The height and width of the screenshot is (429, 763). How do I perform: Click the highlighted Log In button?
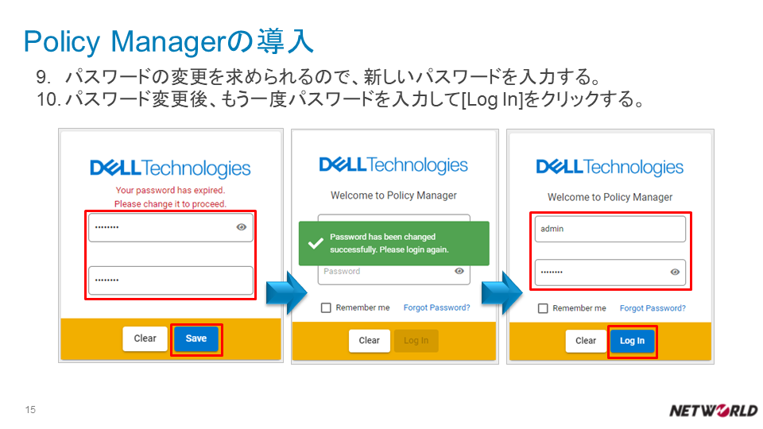click(632, 341)
